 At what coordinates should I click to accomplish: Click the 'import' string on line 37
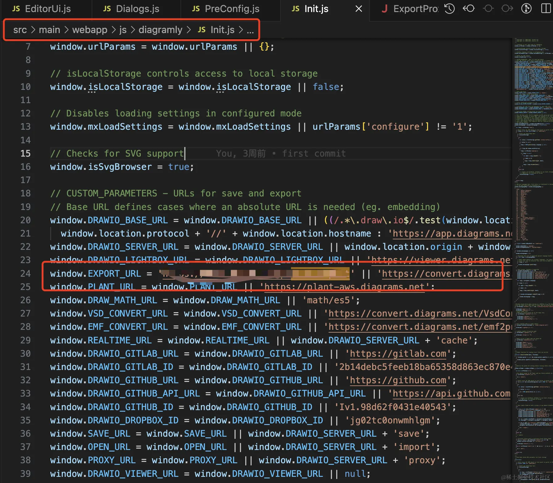click(x=414, y=447)
